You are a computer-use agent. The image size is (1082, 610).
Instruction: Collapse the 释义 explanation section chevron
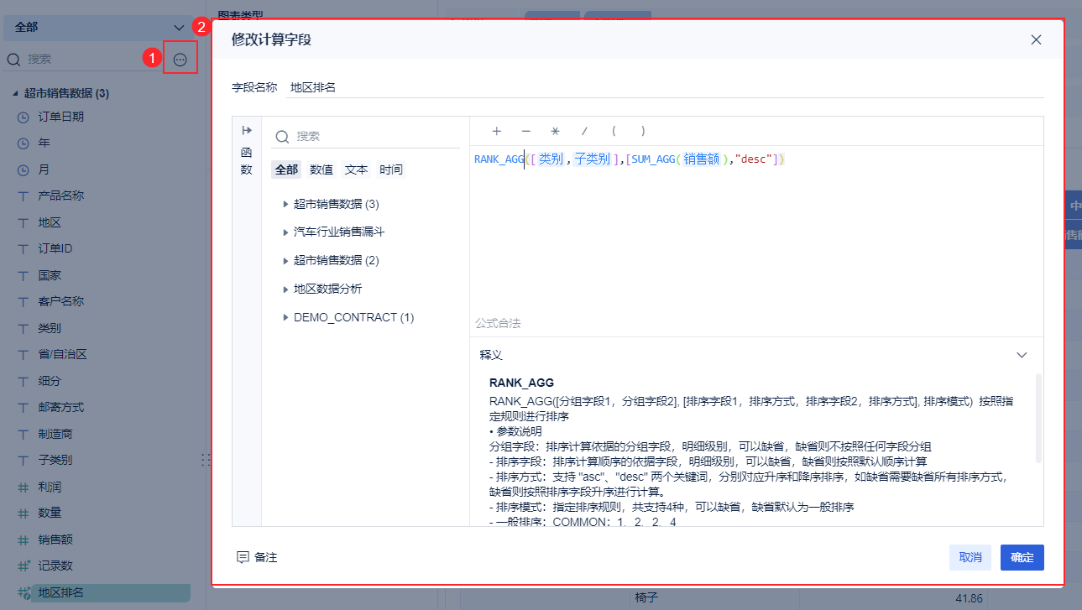(x=1022, y=355)
